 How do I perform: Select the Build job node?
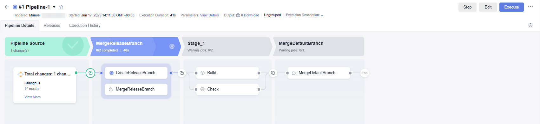pyautogui.click(x=227, y=73)
